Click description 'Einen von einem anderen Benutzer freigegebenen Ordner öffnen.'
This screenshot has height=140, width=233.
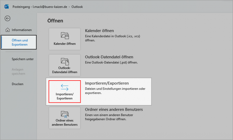[x=109, y=117]
